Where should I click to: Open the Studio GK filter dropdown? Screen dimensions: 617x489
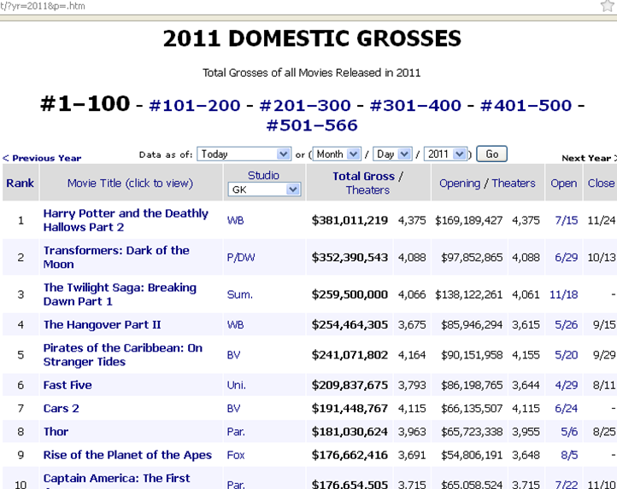point(264,189)
